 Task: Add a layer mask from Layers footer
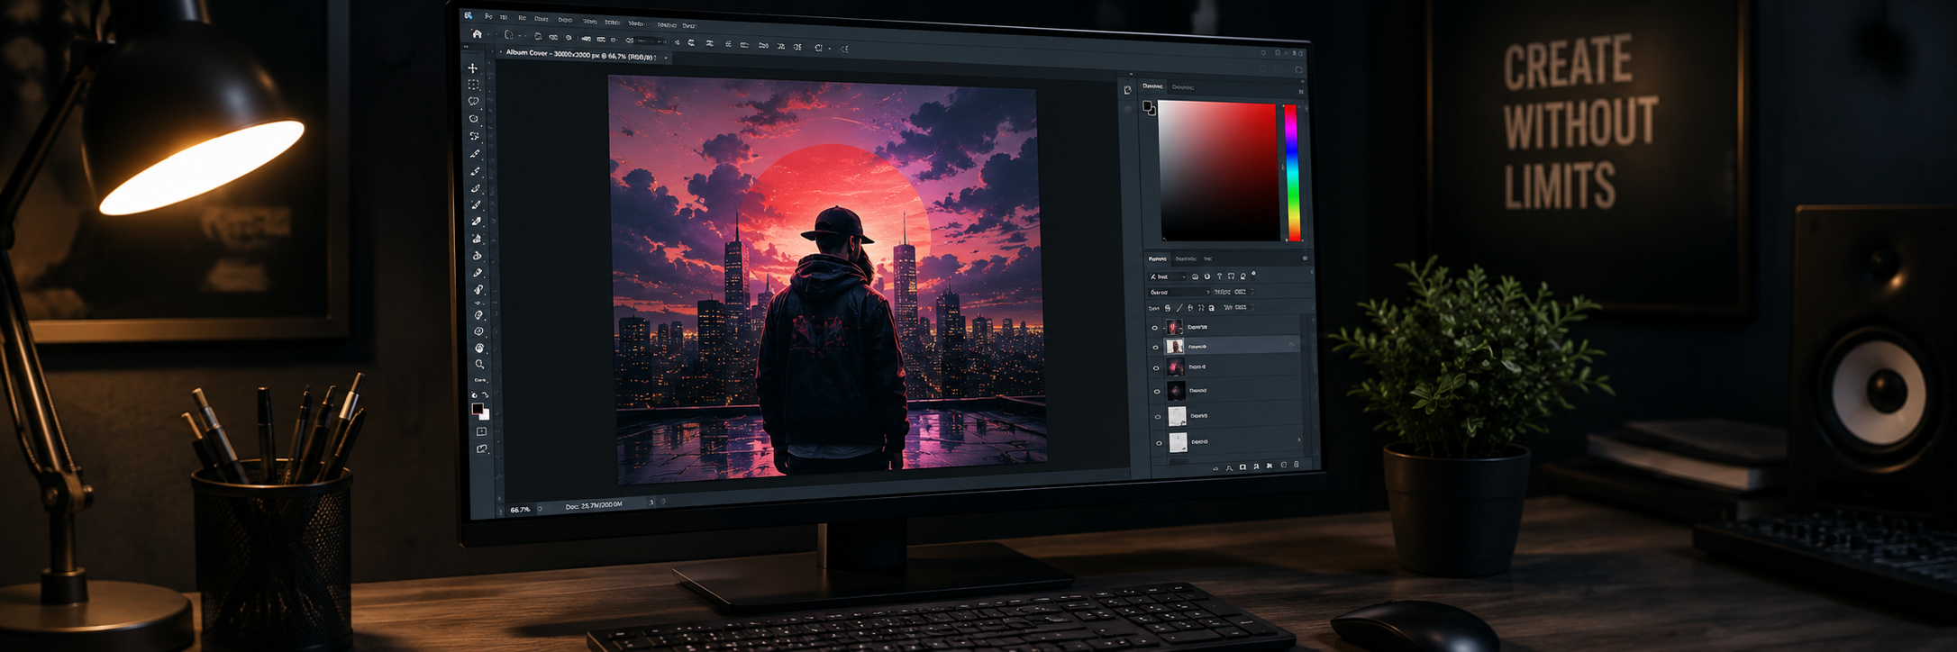(x=1242, y=466)
